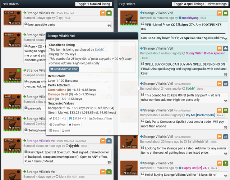The image size is (230, 180).
Task: Open Rly Me [Parts/Spells] profile
Action: (201, 115)
